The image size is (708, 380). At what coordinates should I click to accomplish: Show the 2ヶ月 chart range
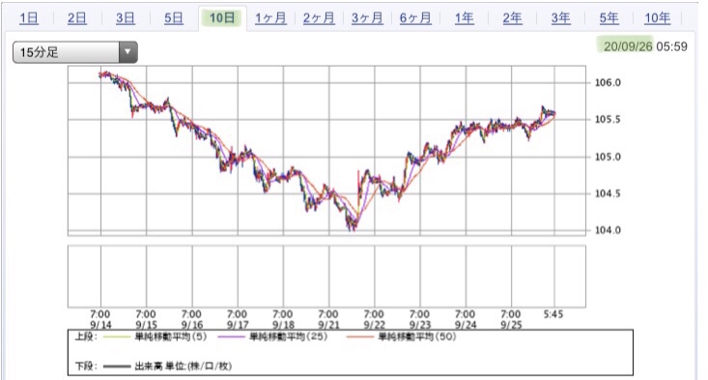(320, 18)
